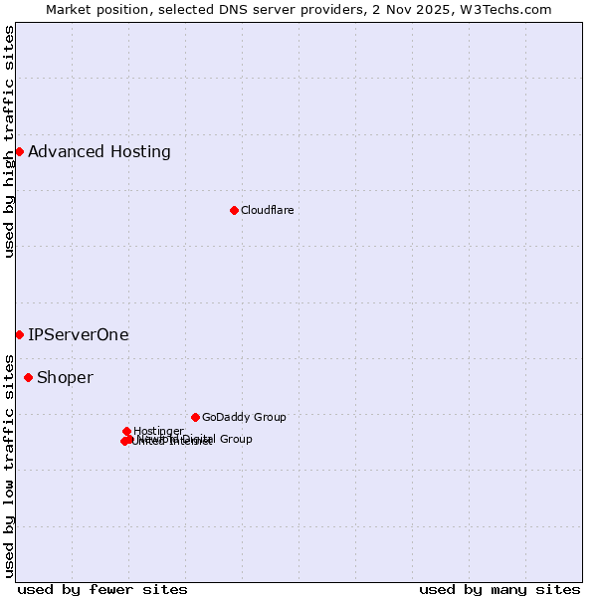Image resolution: width=597 pixels, height=597 pixels.
Task: Click 'used by fewer sites' axis label
Action: click(x=102, y=589)
